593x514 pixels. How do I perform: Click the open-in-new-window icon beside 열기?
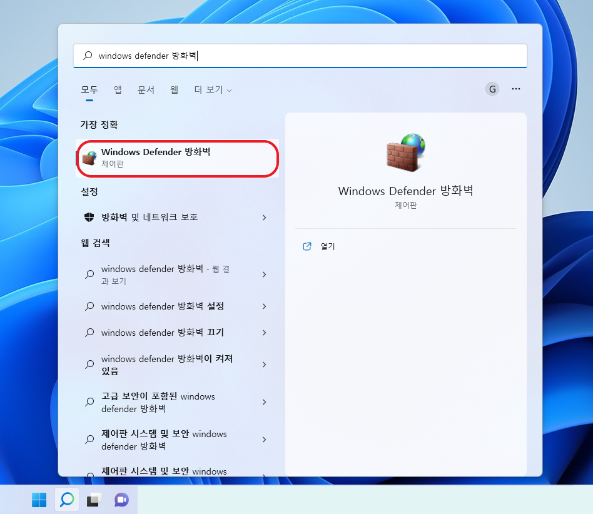click(x=307, y=246)
